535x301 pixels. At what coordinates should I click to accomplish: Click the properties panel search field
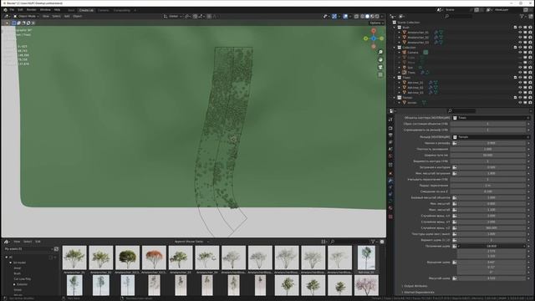[x=461, y=111]
